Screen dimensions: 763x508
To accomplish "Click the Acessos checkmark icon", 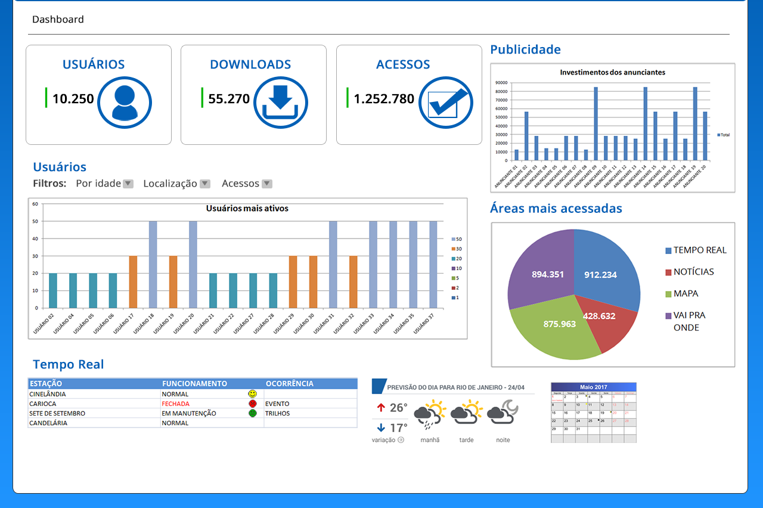I will point(446,103).
